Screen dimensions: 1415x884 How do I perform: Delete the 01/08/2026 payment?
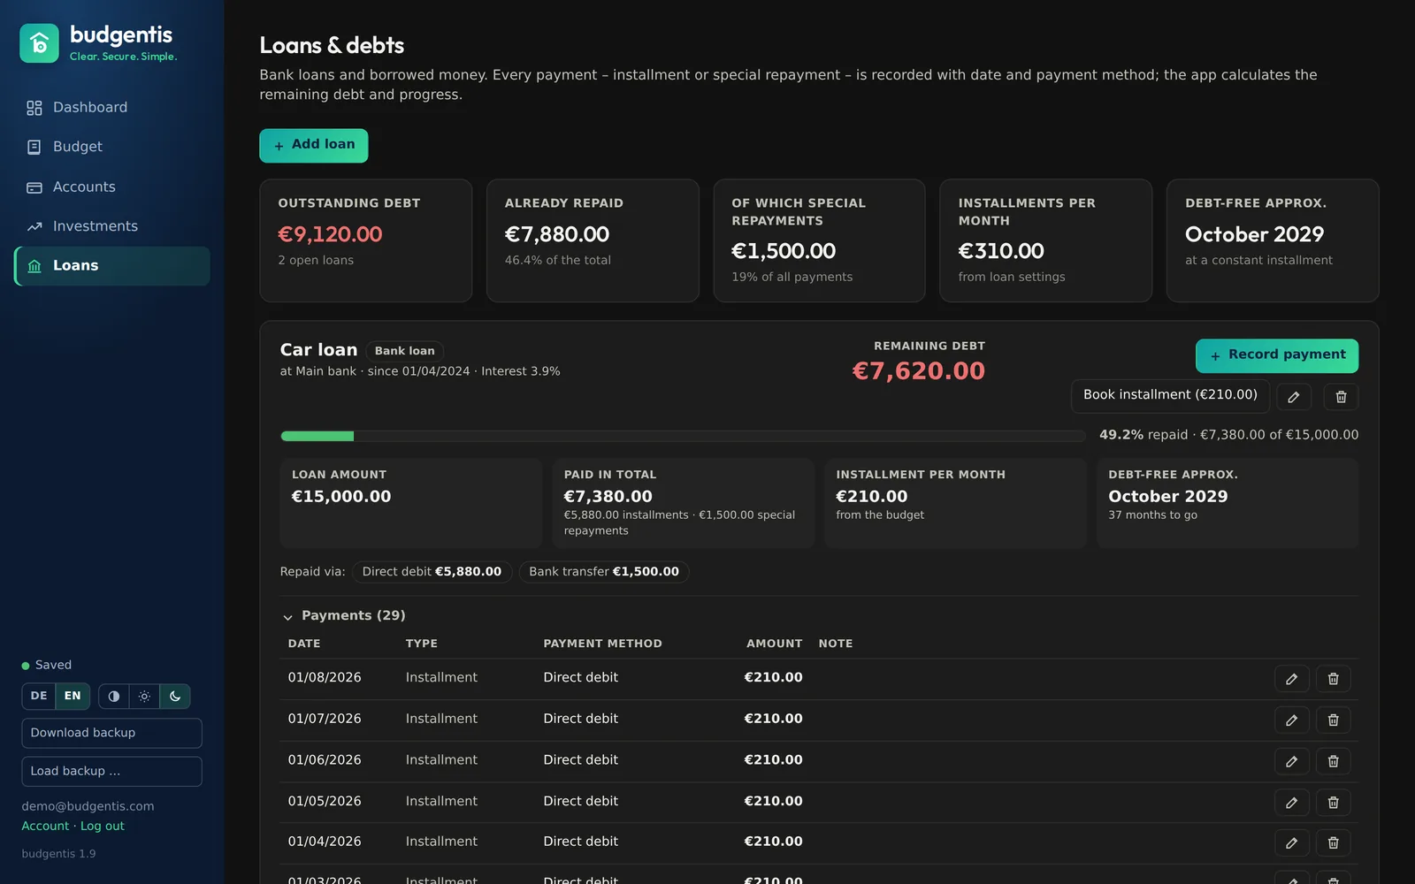[x=1333, y=679]
